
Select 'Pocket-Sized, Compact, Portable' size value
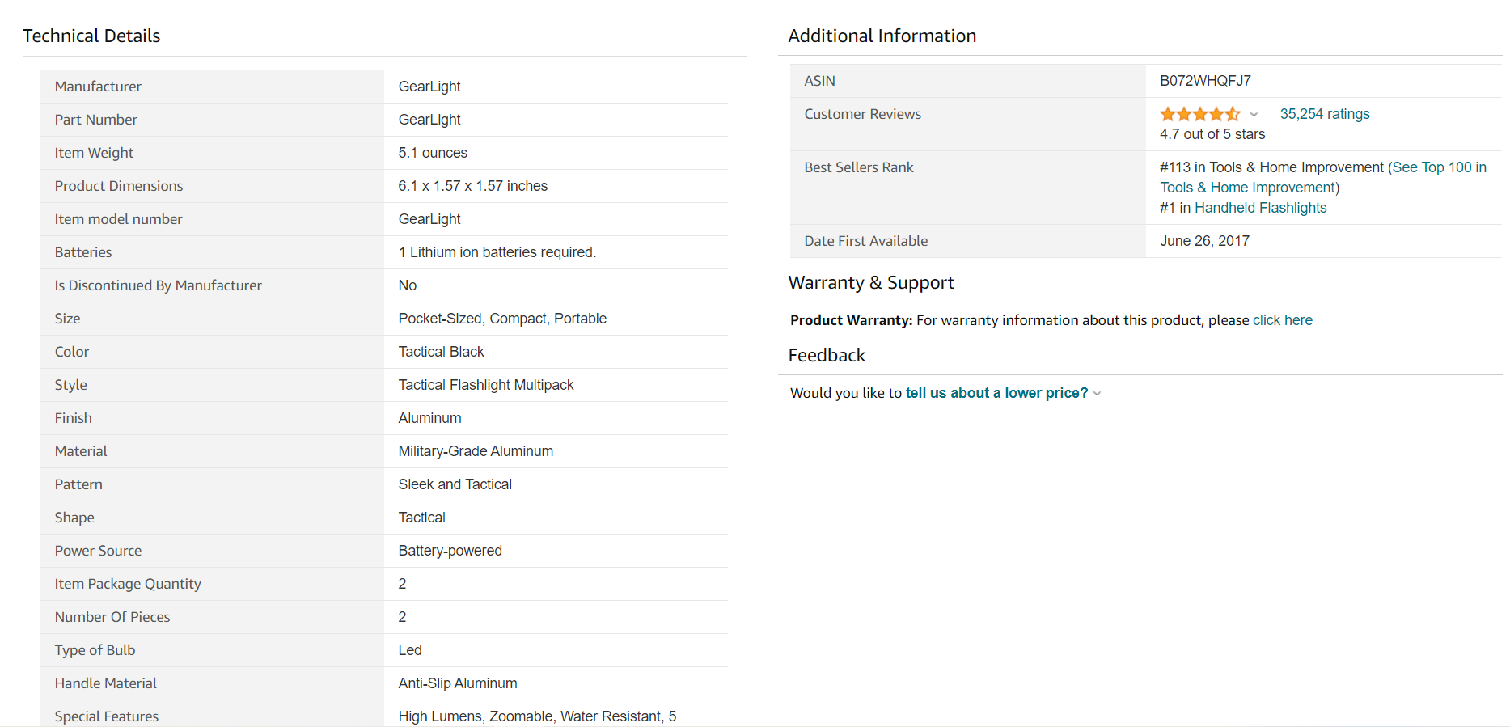click(x=502, y=319)
